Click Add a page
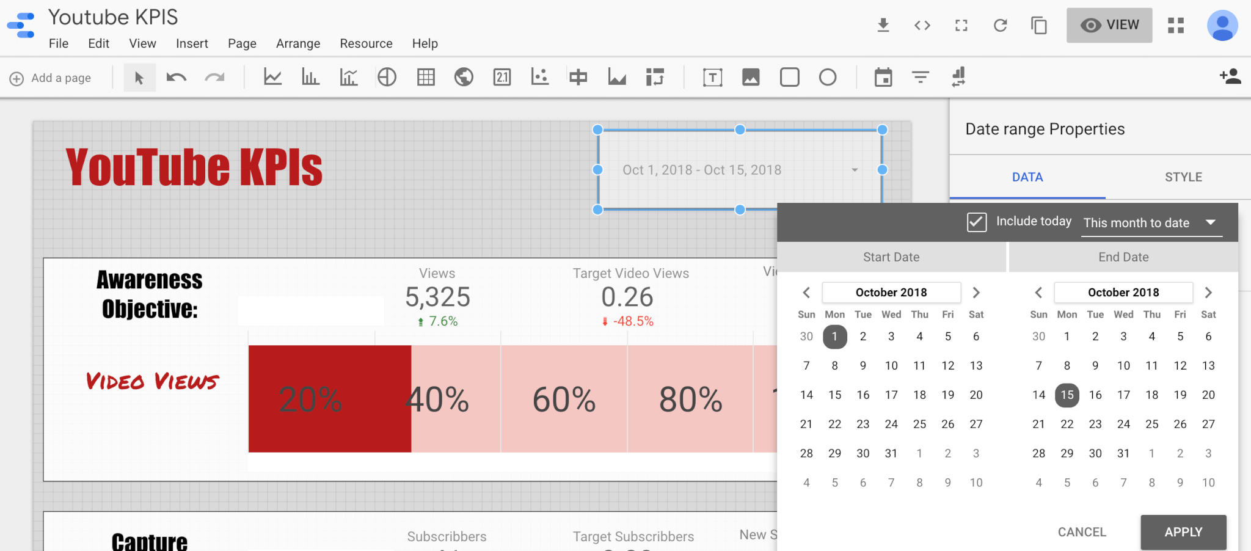Screen dimensions: 1251x551 [x=50, y=78]
